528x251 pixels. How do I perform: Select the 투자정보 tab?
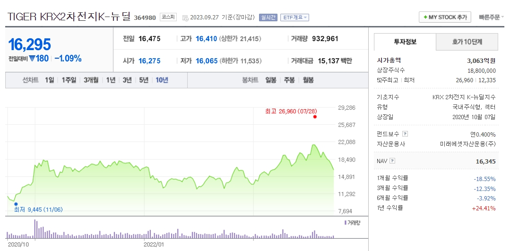405,43
